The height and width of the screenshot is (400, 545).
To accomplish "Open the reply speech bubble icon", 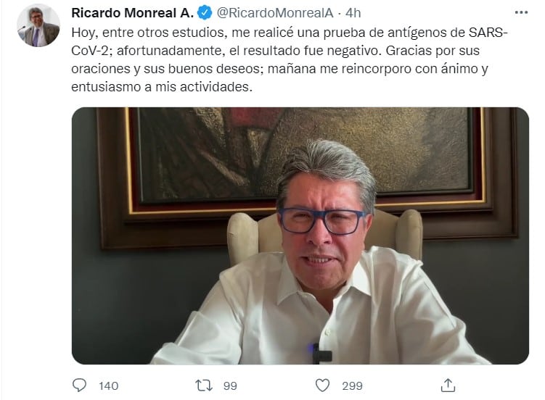I will tap(79, 385).
